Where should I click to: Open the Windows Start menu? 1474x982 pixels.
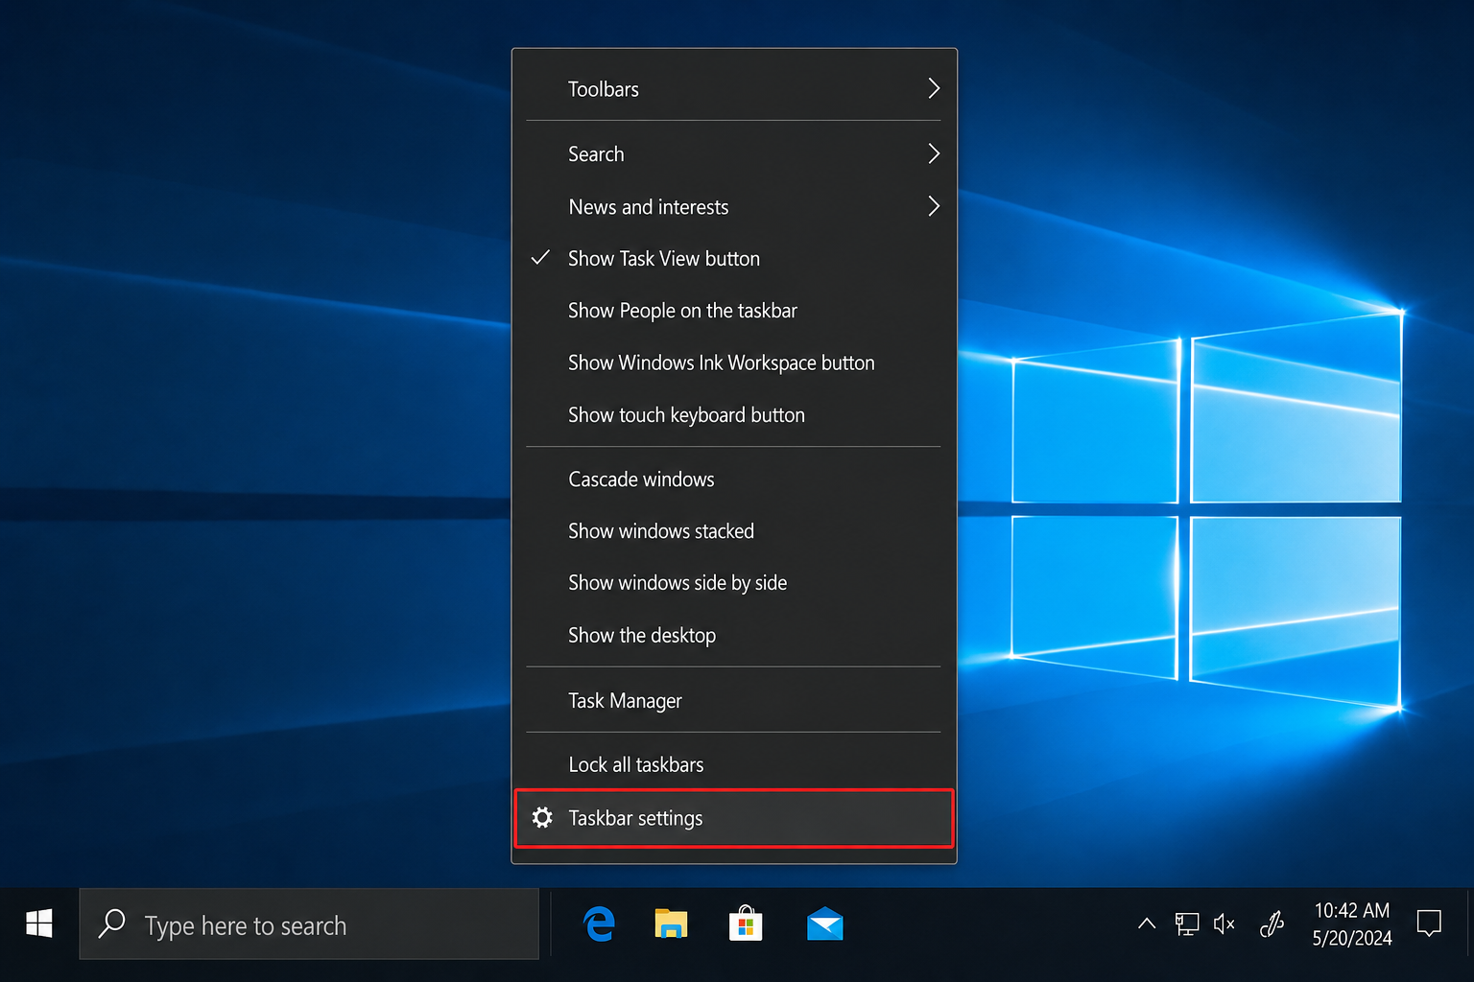click(39, 924)
